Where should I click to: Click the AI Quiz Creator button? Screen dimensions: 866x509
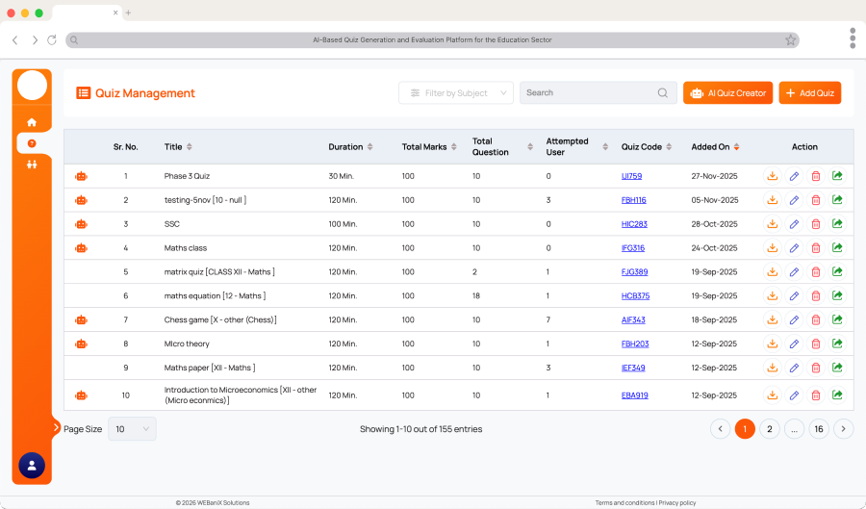pyautogui.click(x=727, y=93)
